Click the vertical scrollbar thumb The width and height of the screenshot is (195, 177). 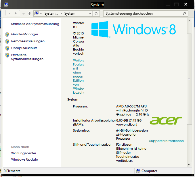(x=189, y=79)
